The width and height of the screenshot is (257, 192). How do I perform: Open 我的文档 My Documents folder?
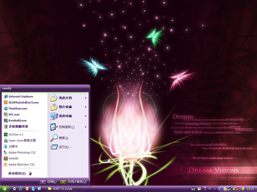point(69,98)
